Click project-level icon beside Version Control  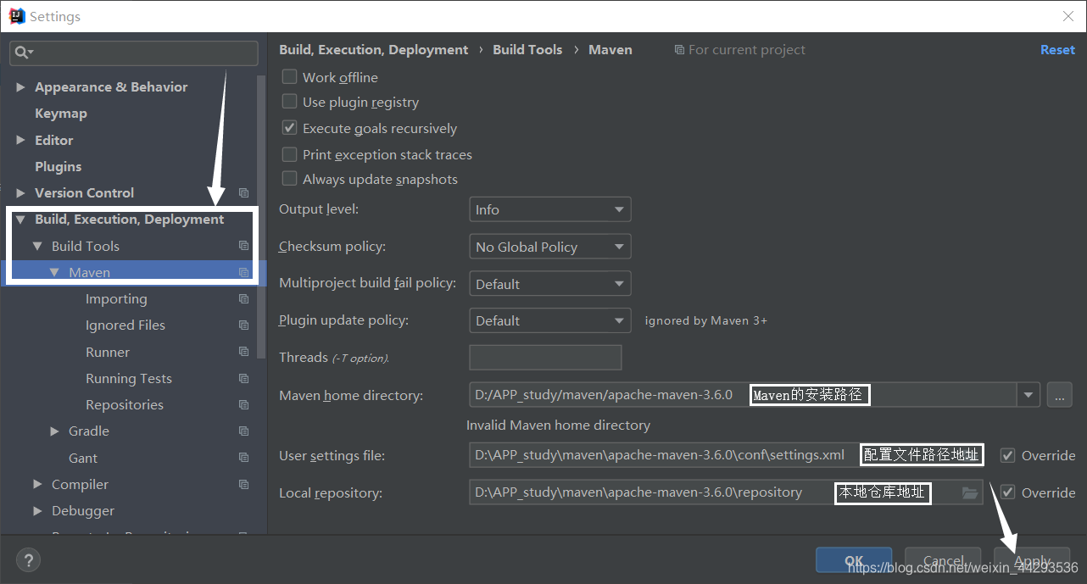(x=243, y=193)
